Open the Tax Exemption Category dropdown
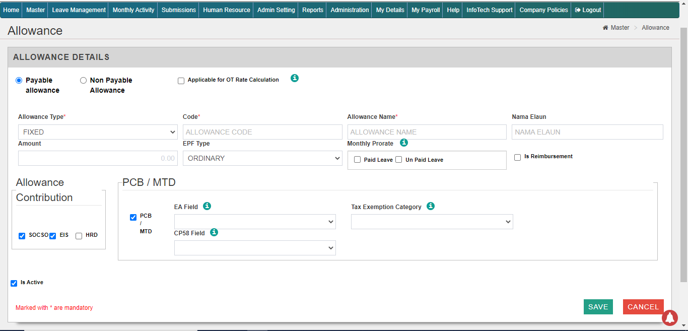Viewport: 688px width, 331px height. coord(432,222)
